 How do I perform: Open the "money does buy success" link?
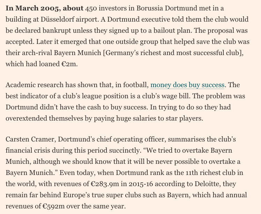click(187, 85)
